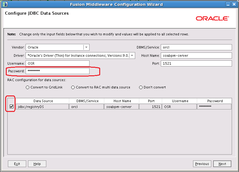Close the Configuration Wizard window

234,5
